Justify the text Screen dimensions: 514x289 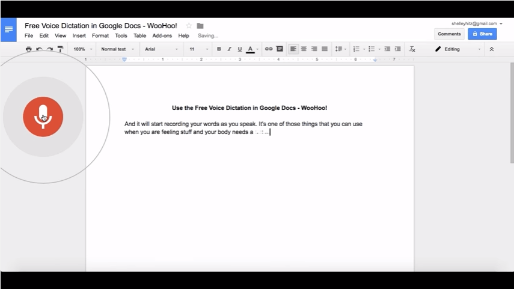325,49
